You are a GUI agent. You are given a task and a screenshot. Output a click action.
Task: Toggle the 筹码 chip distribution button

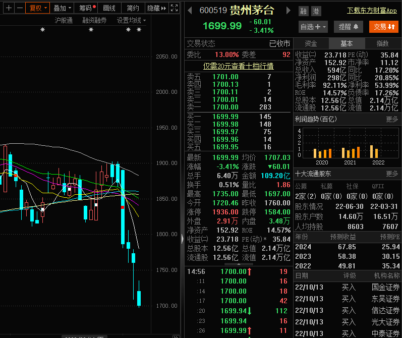click(87, 8)
